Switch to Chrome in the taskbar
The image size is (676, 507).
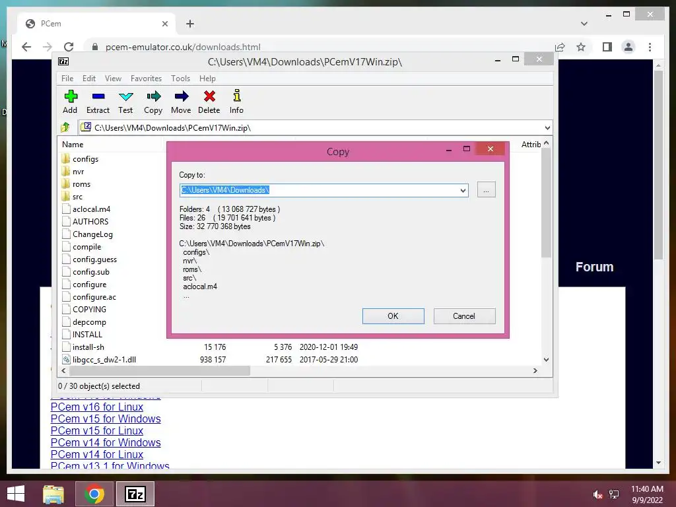point(94,494)
